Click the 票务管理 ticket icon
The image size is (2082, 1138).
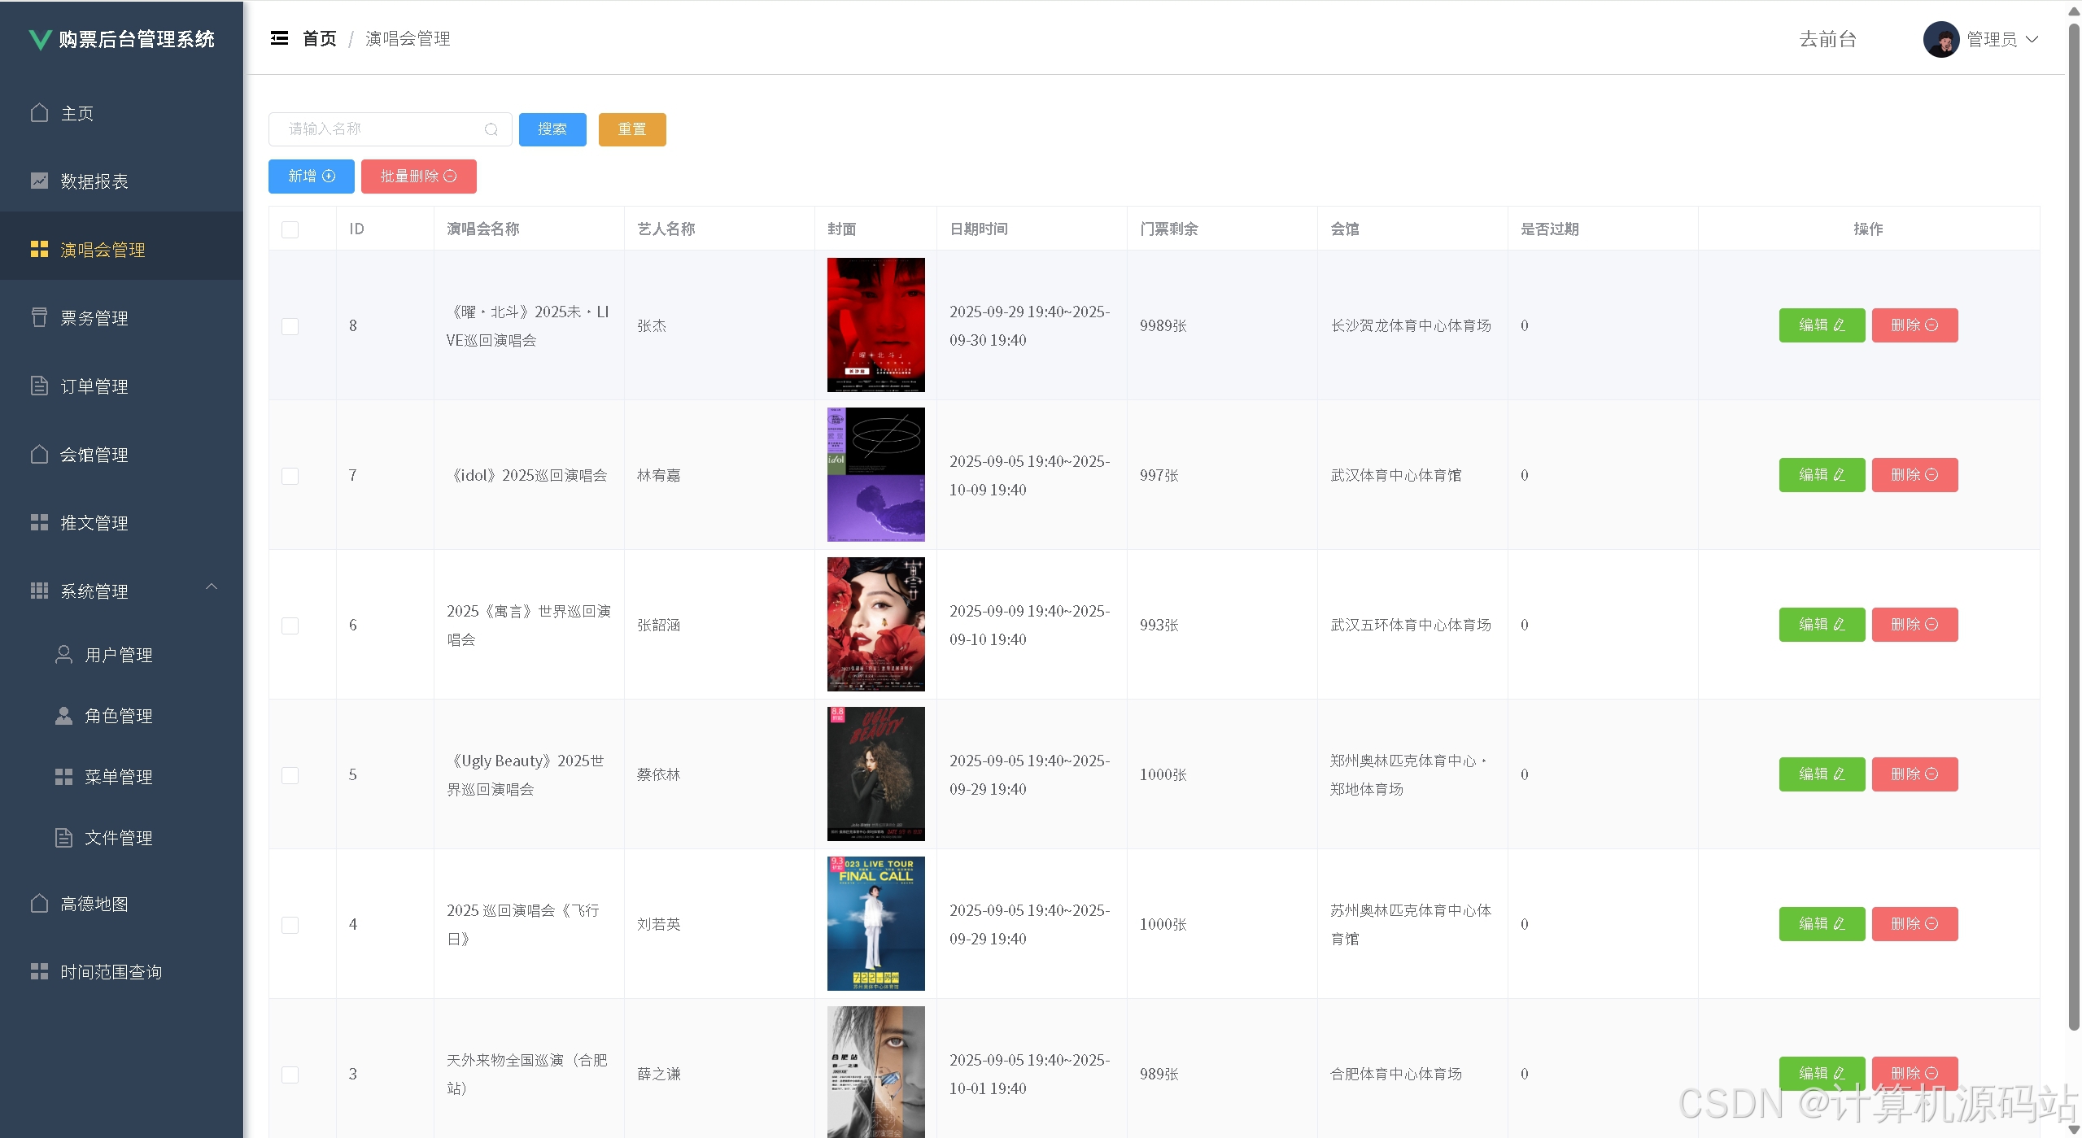click(39, 317)
